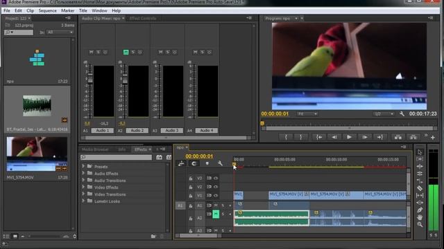Expand the Audio Transitions folder

pos(83,180)
